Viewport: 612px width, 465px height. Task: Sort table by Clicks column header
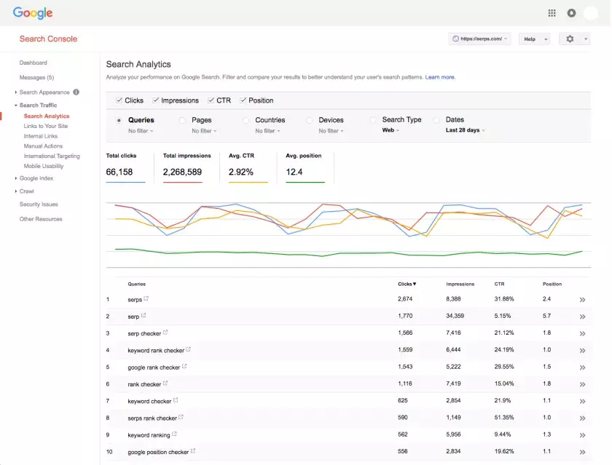tap(407, 284)
